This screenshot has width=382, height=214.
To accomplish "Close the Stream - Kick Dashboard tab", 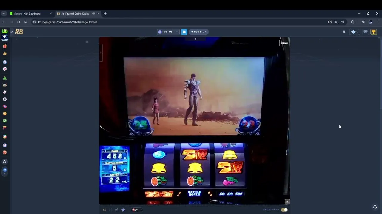I will [x=51, y=14].
